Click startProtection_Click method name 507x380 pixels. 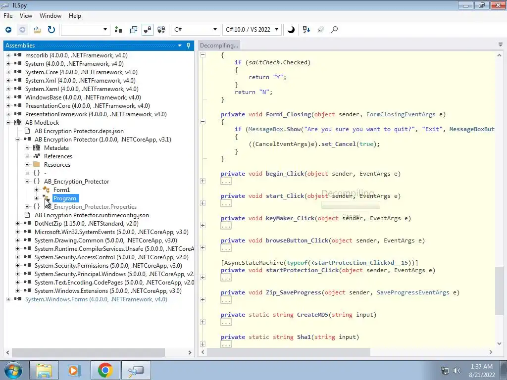[302, 270]
